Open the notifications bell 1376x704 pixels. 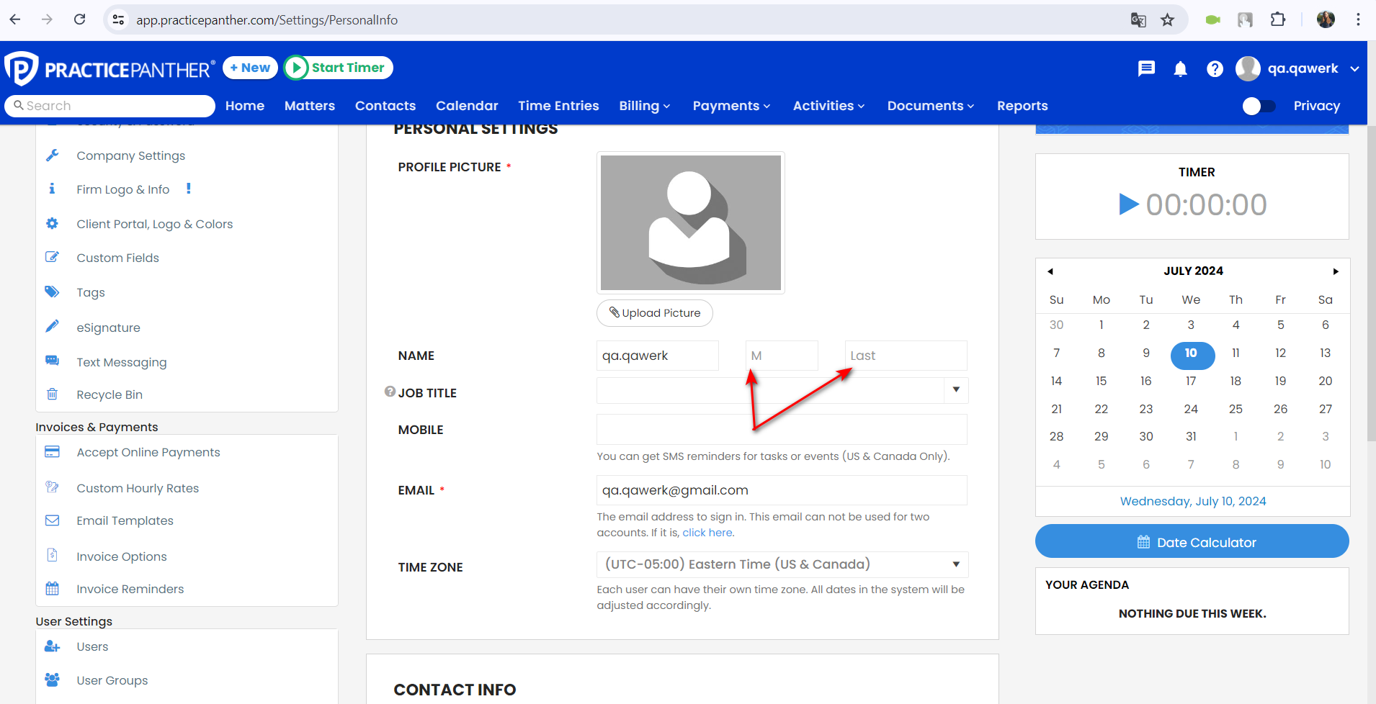click(1180, 69)
